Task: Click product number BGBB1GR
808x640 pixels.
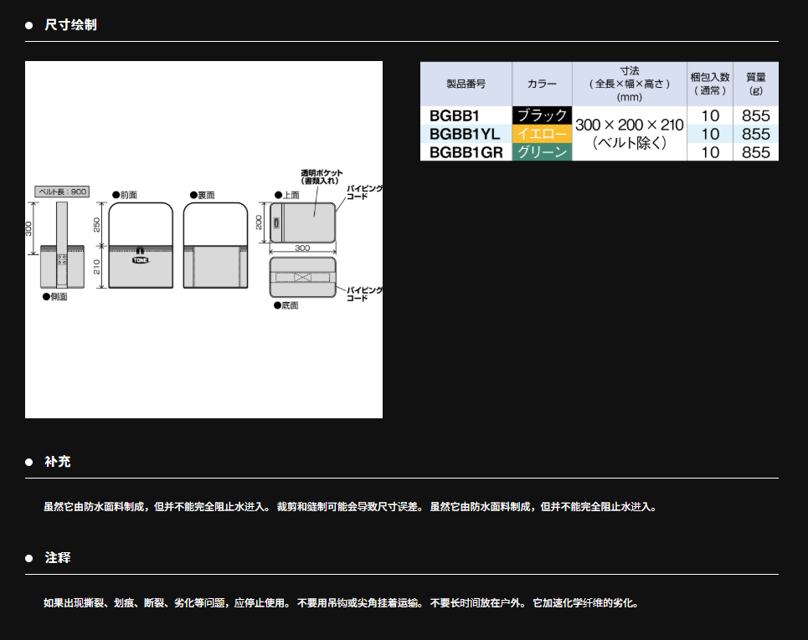Action: [x=466, y=152]
